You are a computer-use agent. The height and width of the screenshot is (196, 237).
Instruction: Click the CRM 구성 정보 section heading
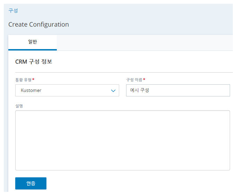click(34, 62)
